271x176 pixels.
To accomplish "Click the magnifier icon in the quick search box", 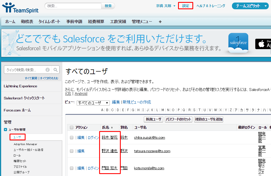I will pos(55,70).
